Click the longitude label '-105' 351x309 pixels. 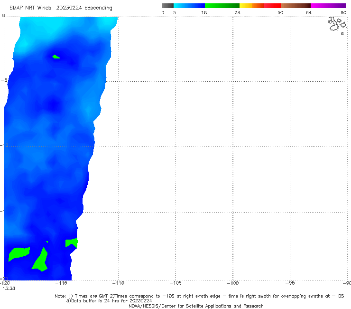[x=175, y=283]
